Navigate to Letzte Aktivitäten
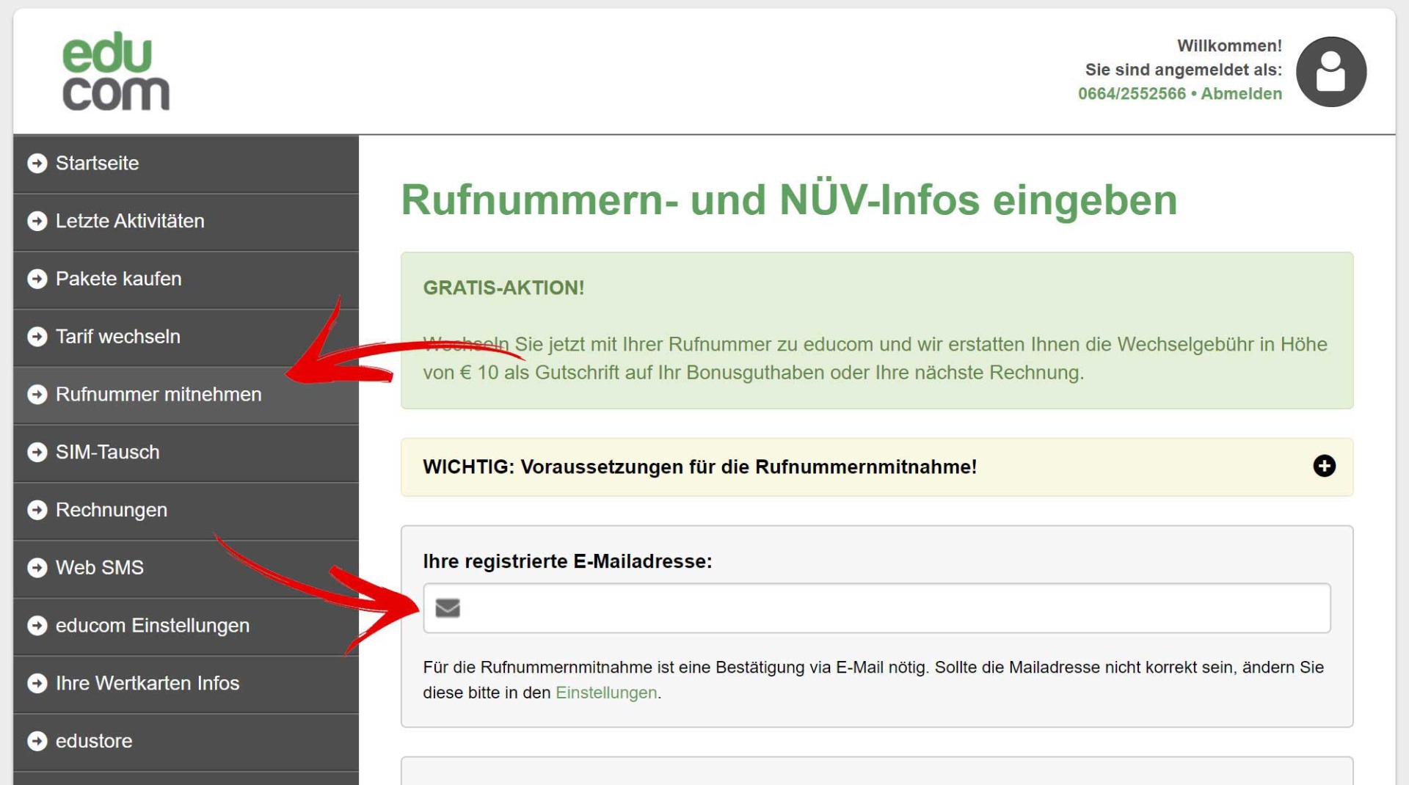This screenshot has width=1409, height=785. pyautogui.click(x=130, y=222)
